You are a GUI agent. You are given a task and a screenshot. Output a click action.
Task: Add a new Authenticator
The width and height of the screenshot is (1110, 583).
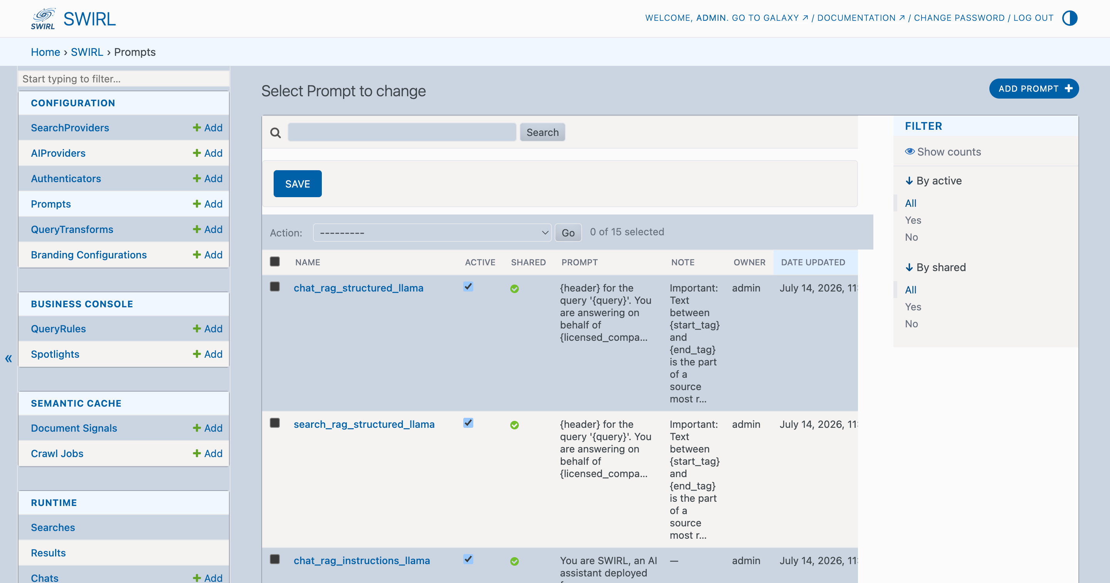pyautogui.click(x=208, y=178)
